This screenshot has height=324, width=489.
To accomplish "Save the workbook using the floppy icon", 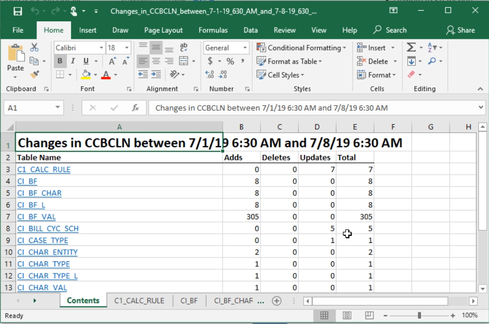I will tap(17, 11).
